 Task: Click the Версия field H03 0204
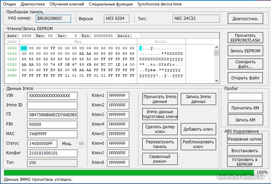pos(117,18)
